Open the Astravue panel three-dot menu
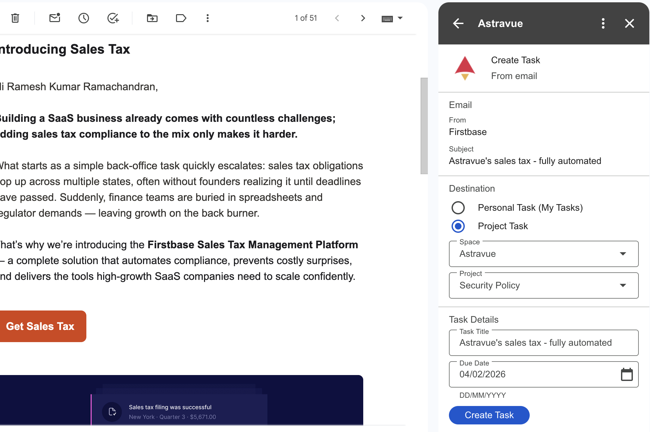Viewport: 650px width, 432px height. point(603,23)
